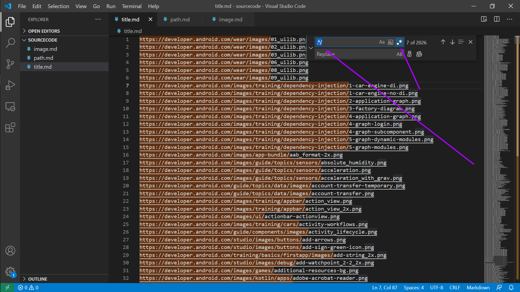This screenshot has width=520, height=292.
Task: Toggle Match Whole Word option
Action: tap(390, 42)
